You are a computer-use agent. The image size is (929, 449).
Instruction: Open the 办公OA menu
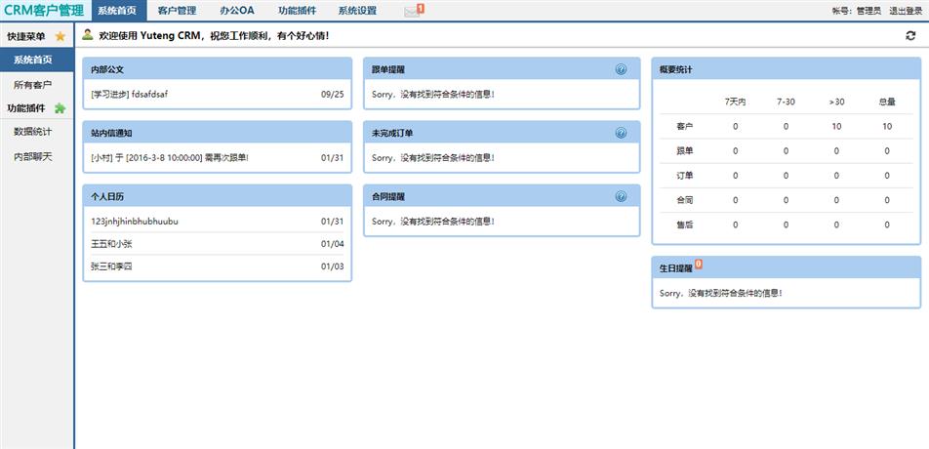point(236,11)
